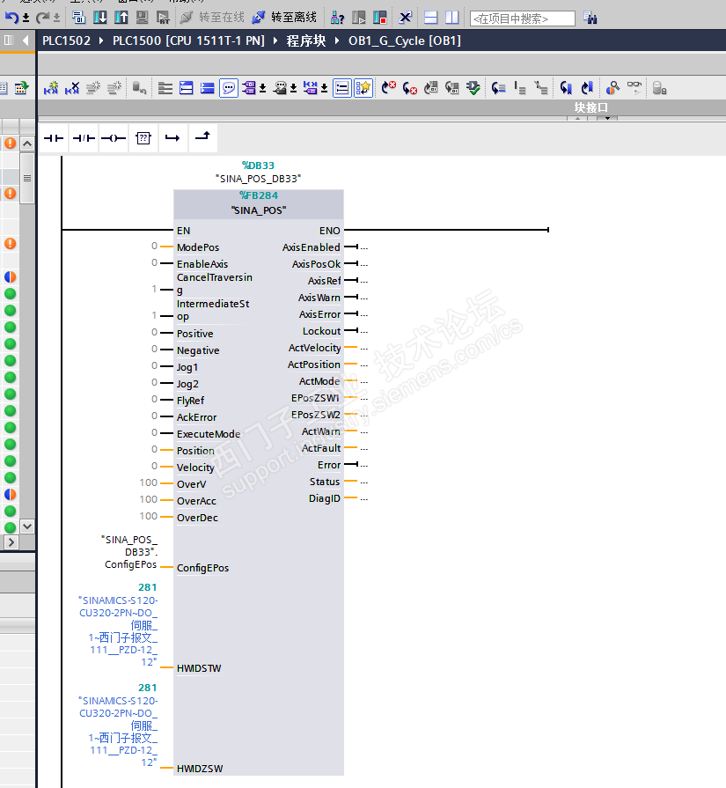The image size is (726, 788).
Task: Insert a normally closed contact
Action: coord(84,138)
